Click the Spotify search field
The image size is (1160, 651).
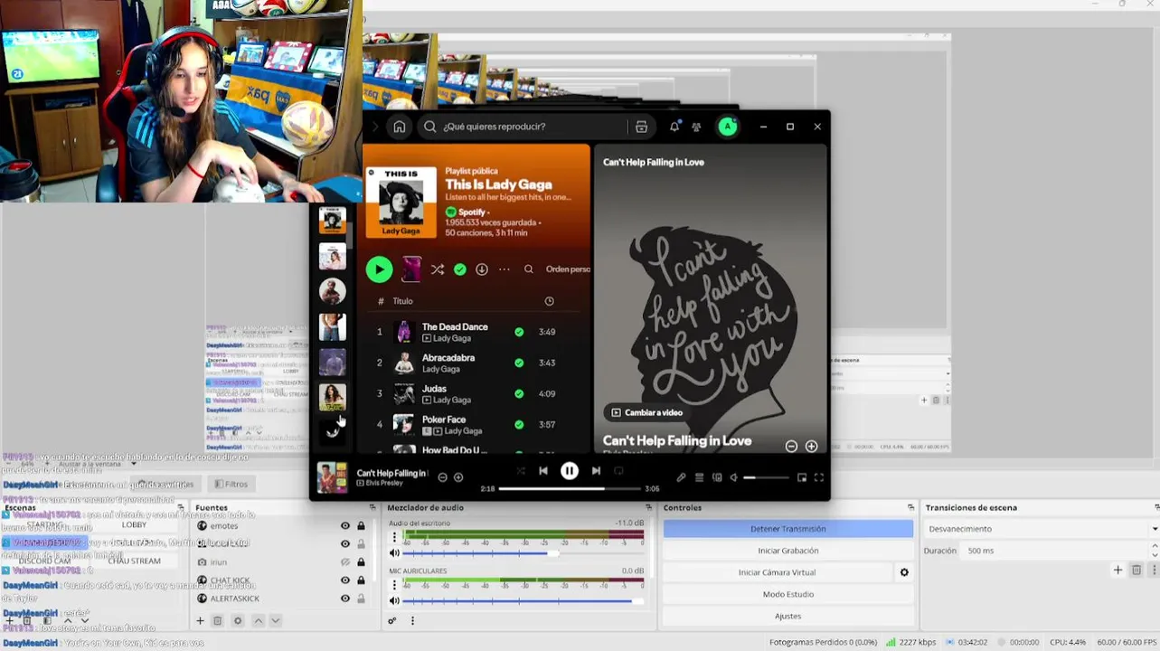[533, 127]
